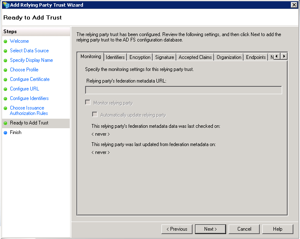Screen dimensions: 300x239
Task: Click green bullet beside Configure Identifiers
Action: [5, 99]
